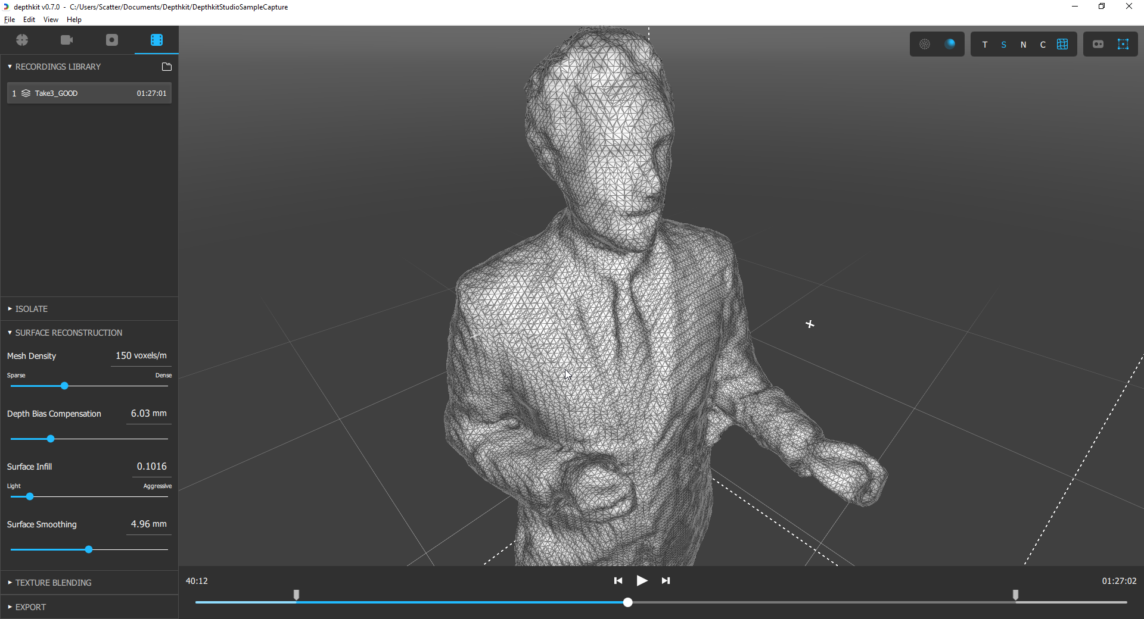
Task: Select the filmstrip editor tab
Action: (x=157, y=40)
